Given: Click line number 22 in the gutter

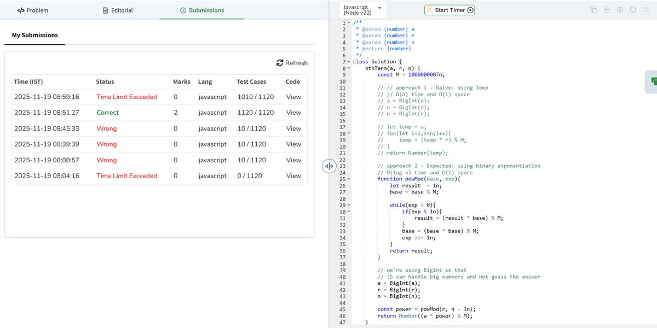Looking at the screenshot, I should pyautogui.click(x=342, y=160).
